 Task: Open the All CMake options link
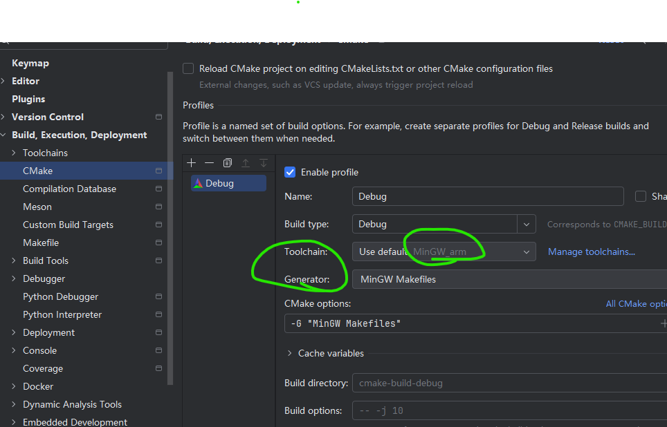[x=637, y=303]
